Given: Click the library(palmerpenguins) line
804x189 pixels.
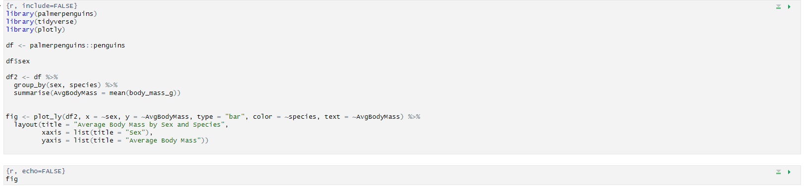Looking at the screenshot, I should [52, 14].
